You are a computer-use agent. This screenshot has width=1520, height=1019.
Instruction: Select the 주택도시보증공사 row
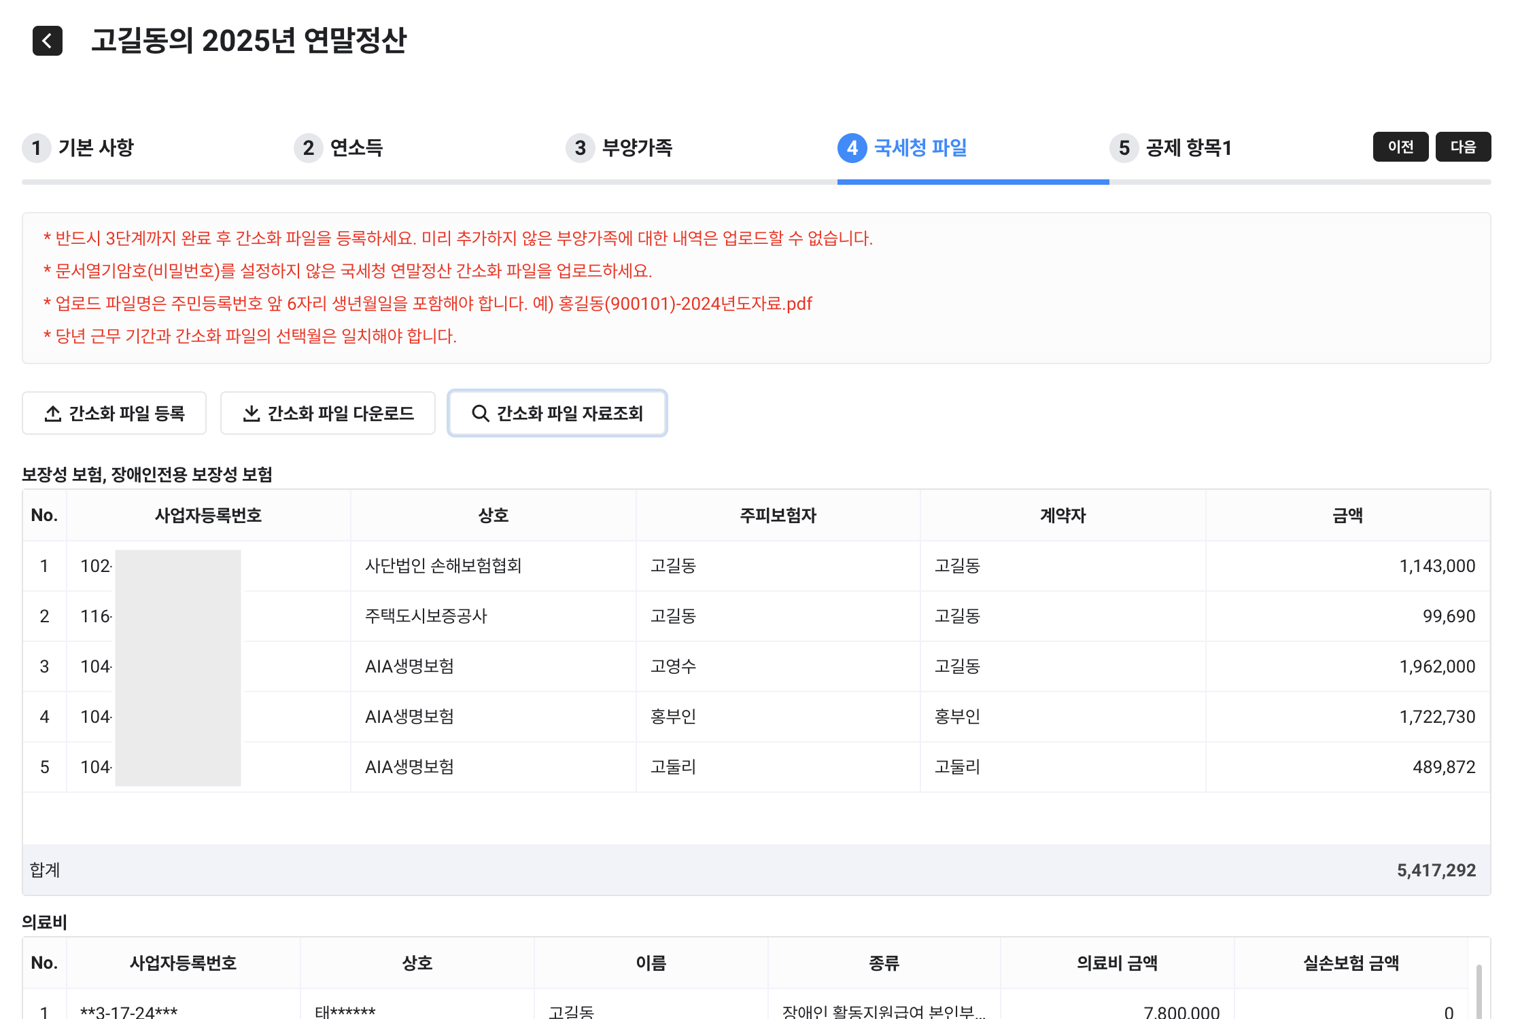pyautogui.click(x=426, y=616)
